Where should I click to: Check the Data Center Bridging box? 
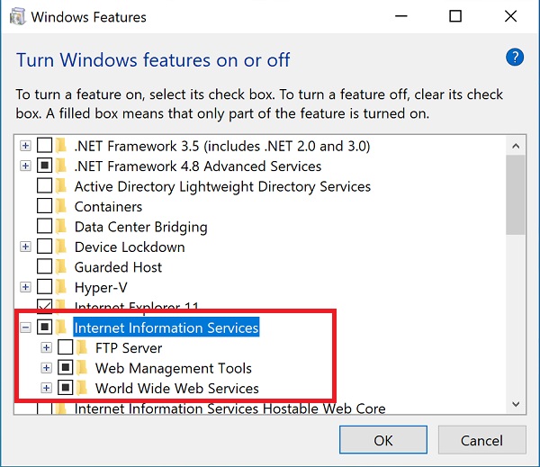tap(44, 227)
